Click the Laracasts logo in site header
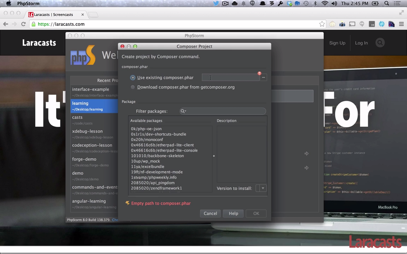This screenshot has width=407, height=254. 39,43
